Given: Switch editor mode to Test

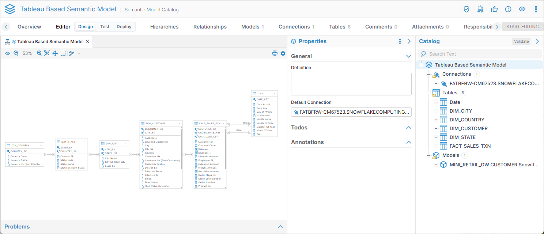Looking at the screenshot, I should coord(105,27).
